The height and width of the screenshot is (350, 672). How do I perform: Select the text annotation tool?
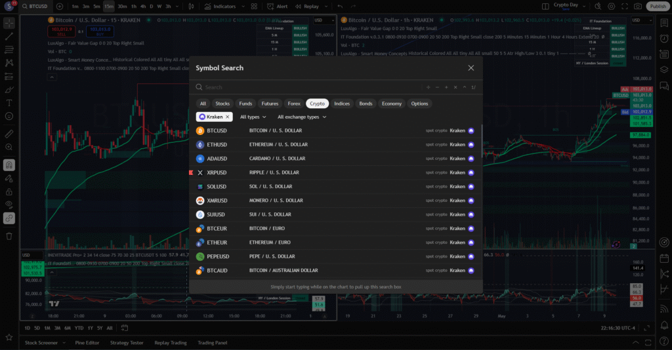(x=9, y=103)
